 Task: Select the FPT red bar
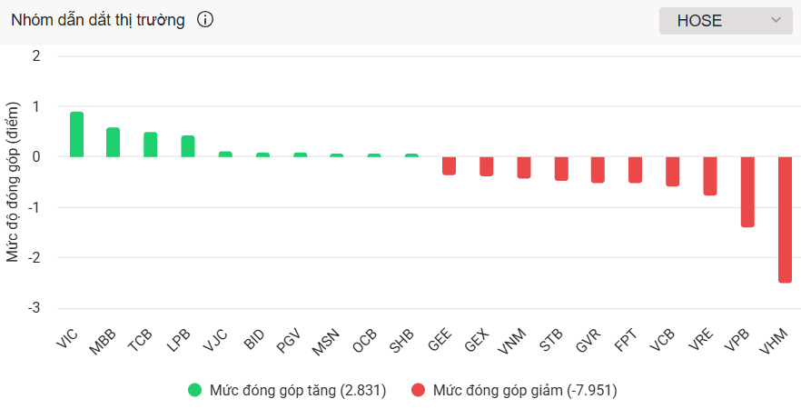point(636,169)
